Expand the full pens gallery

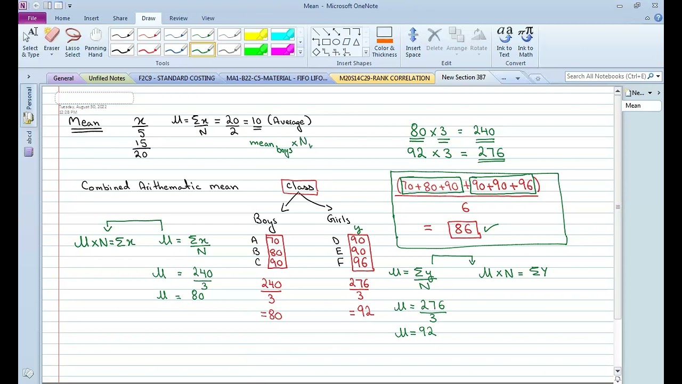300,52
